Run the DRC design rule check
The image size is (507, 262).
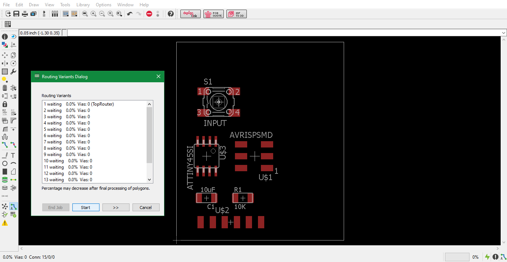(x=13, y=215)
